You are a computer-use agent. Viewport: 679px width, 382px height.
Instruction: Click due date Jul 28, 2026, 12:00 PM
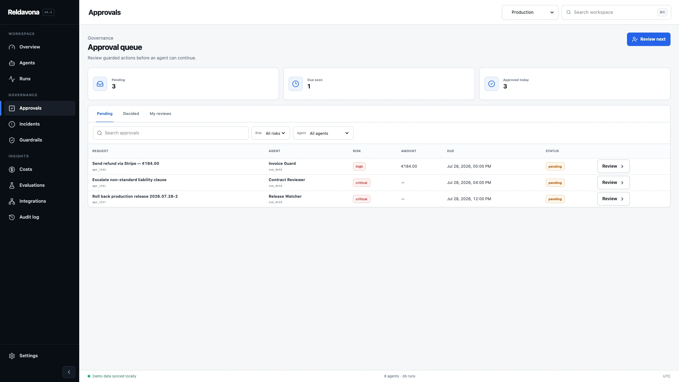(x=469, y=199)
